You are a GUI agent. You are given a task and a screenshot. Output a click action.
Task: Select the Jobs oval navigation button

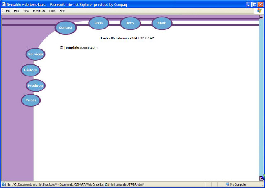[x=99, y=23]
